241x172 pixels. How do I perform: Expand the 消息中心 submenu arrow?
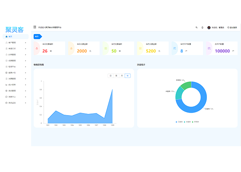[26, 97]
